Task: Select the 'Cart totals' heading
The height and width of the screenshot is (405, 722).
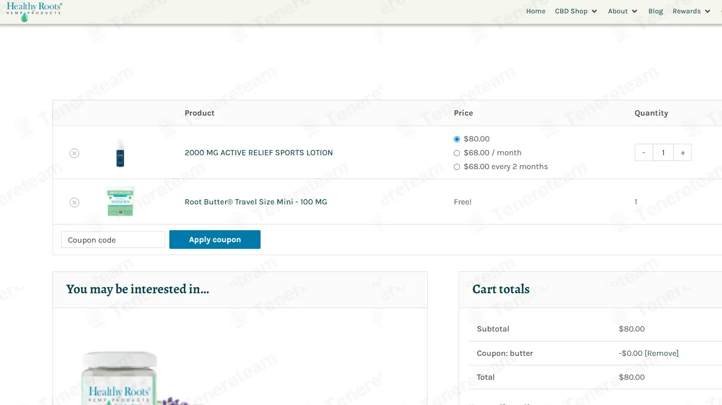Action: click(x=501, y=289)
